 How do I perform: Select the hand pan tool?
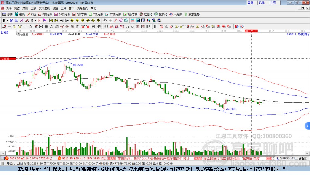[105, 21]
